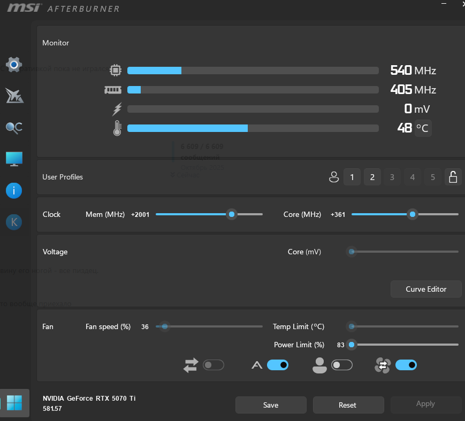Screen dimensions: 465x421
Task: Switch the temperature unit °C button
Action: coord(423,128)
